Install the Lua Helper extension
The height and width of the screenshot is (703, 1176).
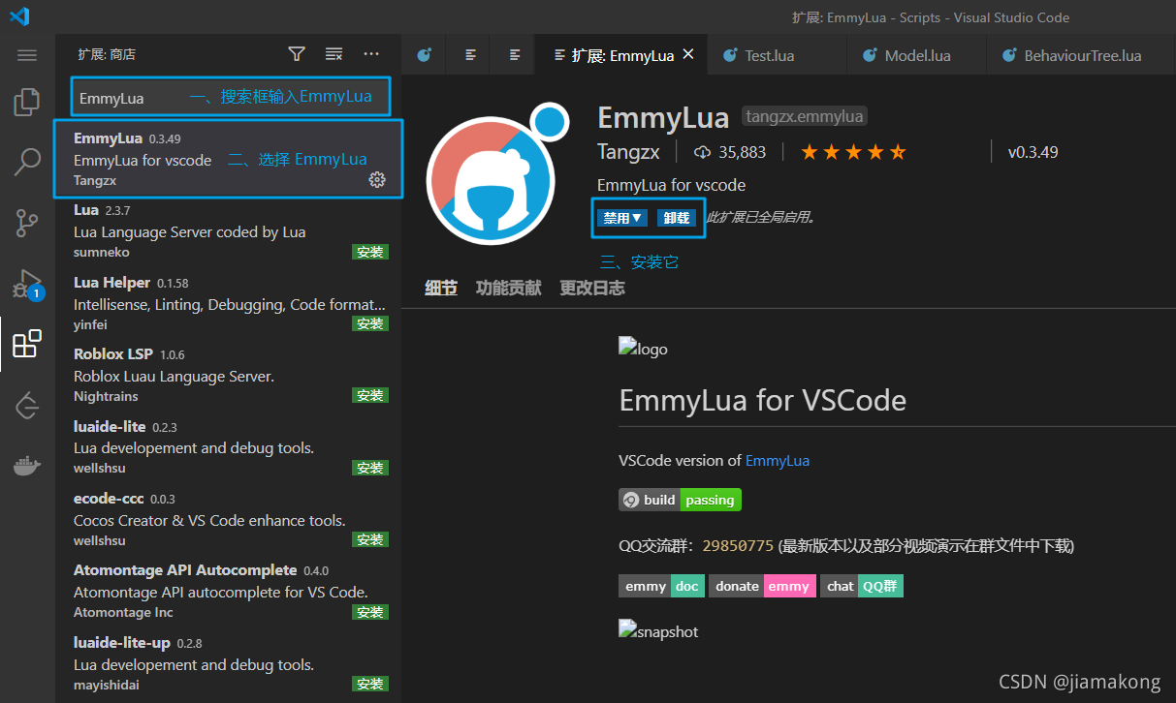pos(370,323)
